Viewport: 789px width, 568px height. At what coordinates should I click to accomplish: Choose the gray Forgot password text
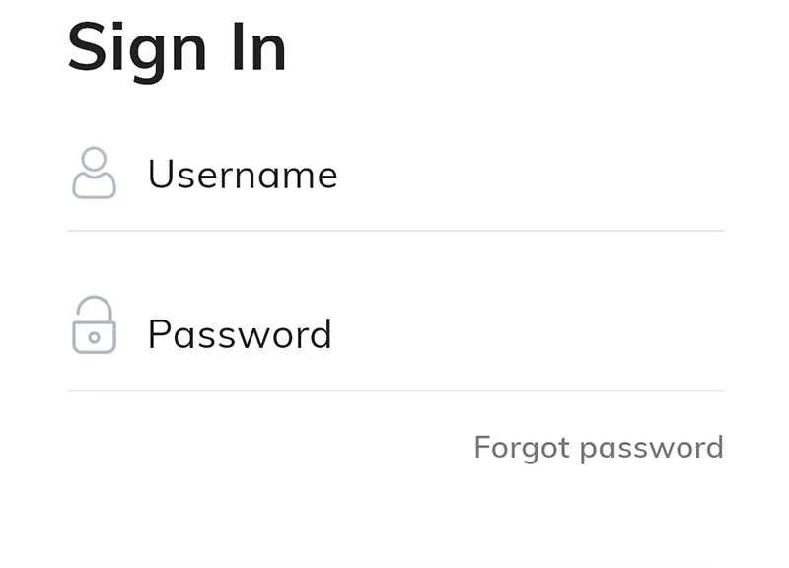pyautogui.click(x=599, y=448)
